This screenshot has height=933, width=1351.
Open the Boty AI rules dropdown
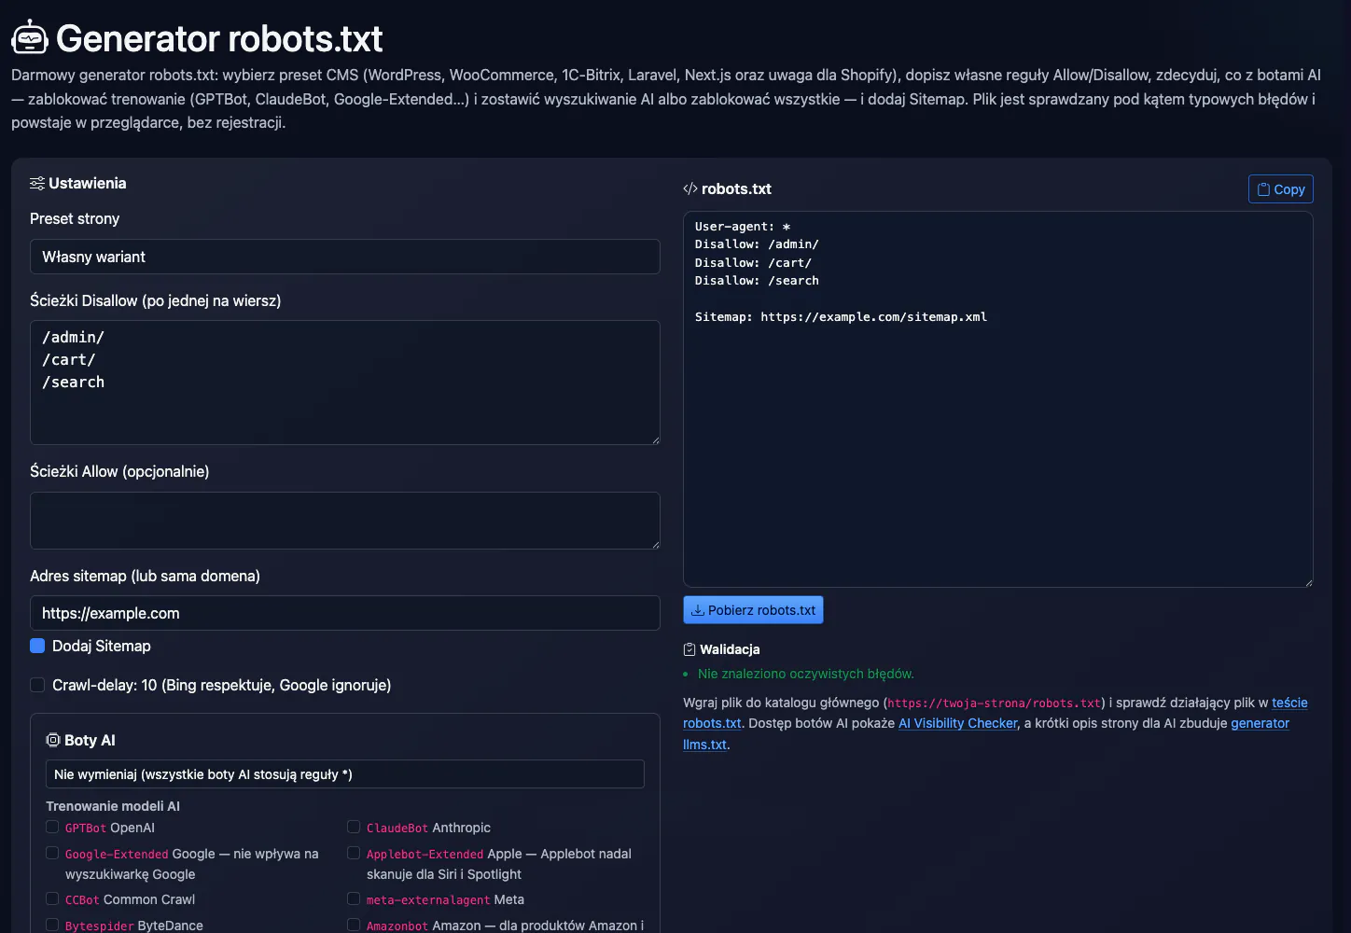click(x=345, y=774)
